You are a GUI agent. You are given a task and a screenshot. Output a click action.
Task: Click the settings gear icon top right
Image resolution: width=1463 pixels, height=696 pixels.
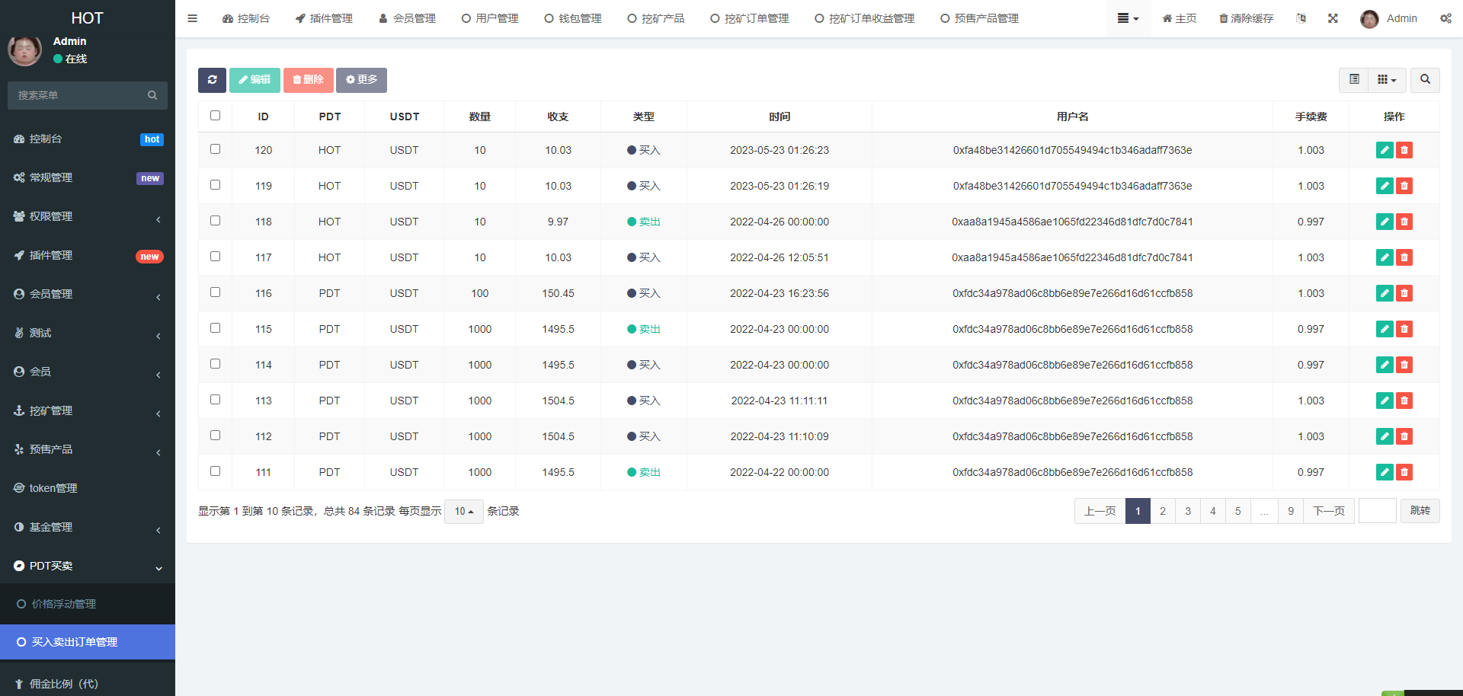[1445, 18]
